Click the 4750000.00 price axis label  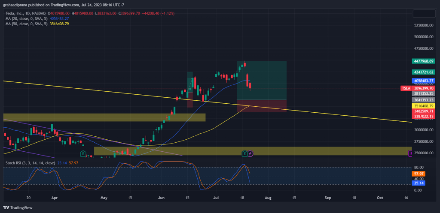[x=424, y=48]
